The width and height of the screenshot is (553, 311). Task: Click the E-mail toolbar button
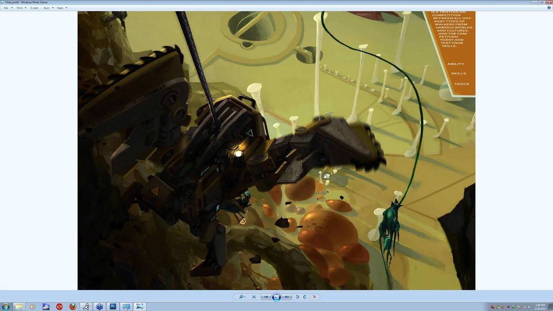click(x=34, y=8)
